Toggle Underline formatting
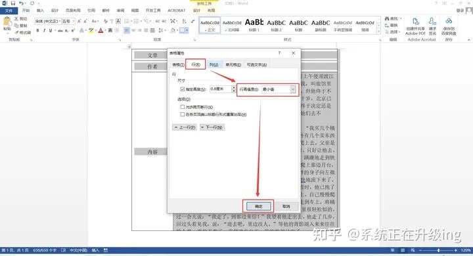The image size is (473, 256). pos(51,30)
